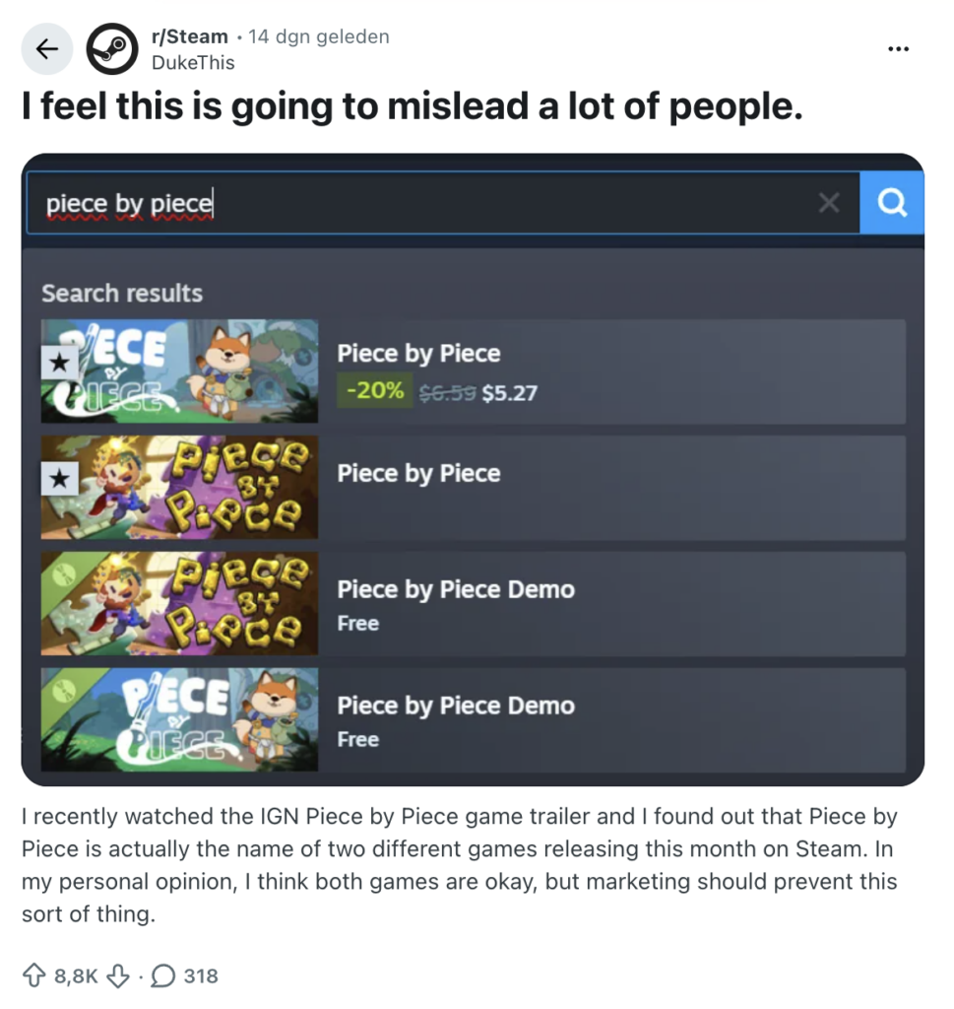Image resolution: width=954 pixels, height=1009 pixels.
Task: Open the three-dot post options menu
Action: [x=898, y=49]
